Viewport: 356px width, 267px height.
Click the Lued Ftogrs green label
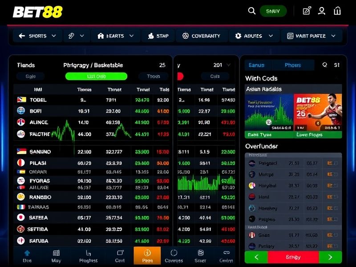pyautogui.click(x=318, y=135)
